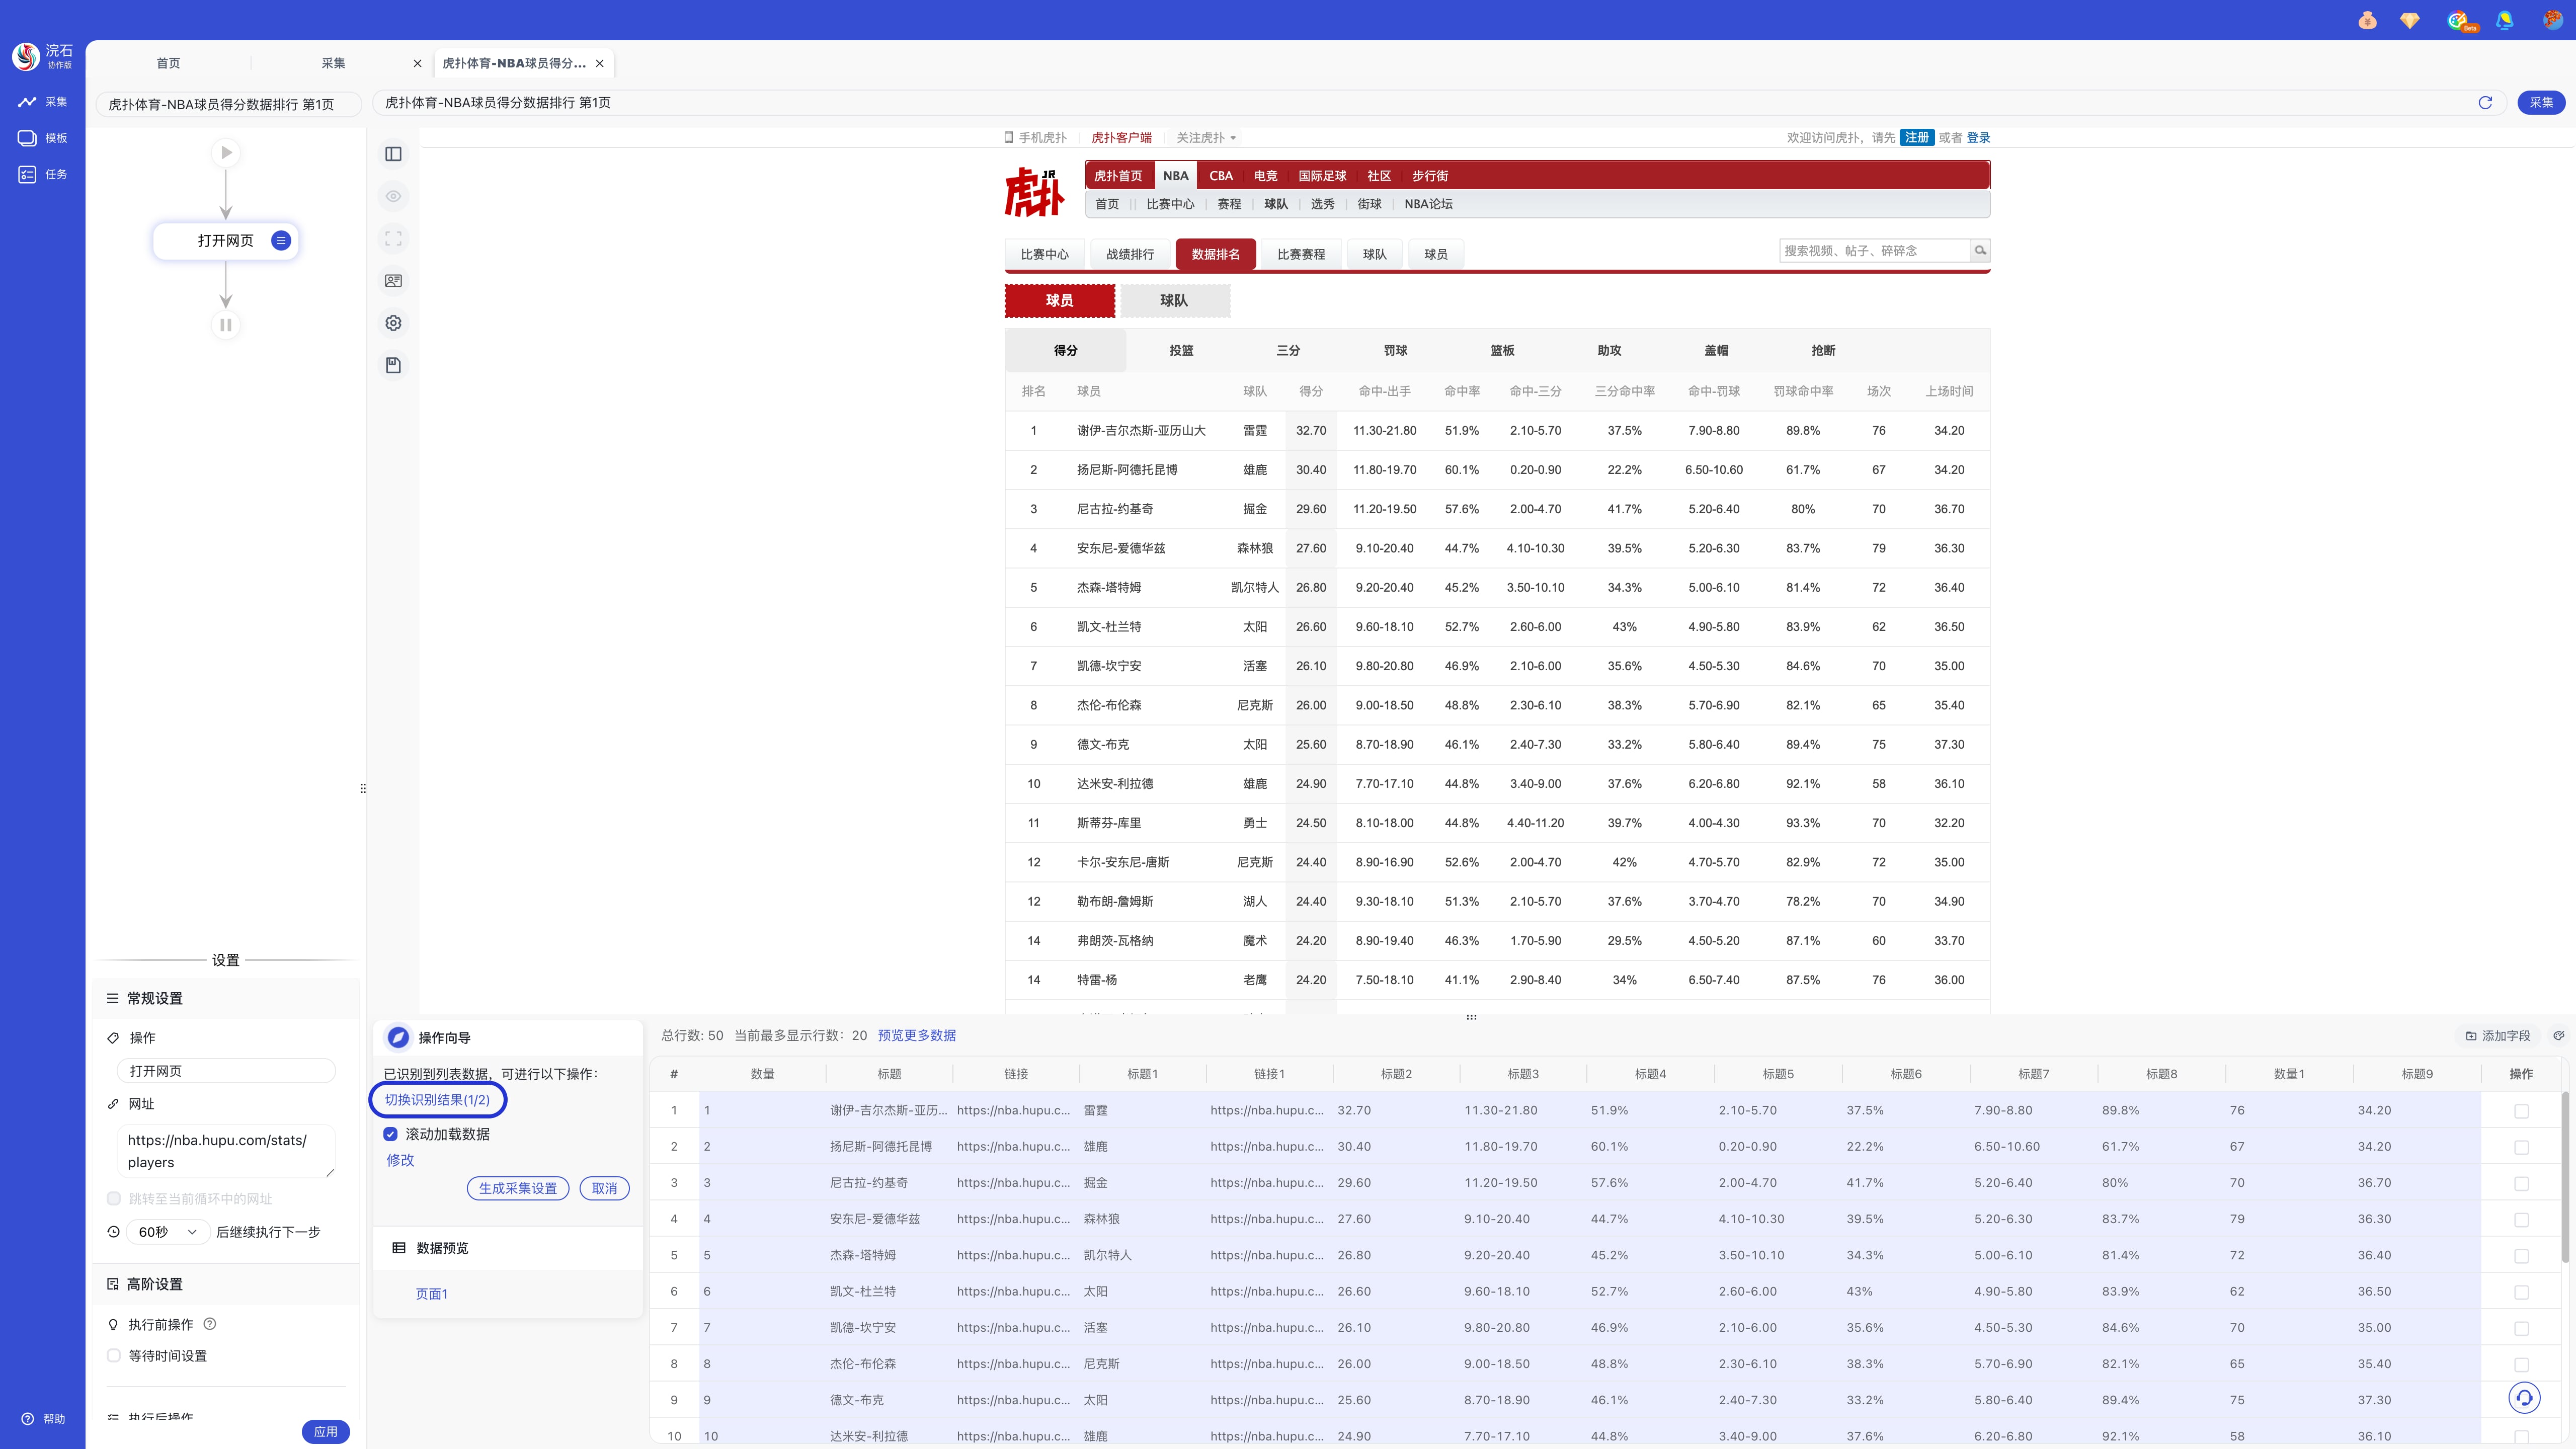Viewport: 2576px width, 1449px height.
Task: Click the blue 采集 button at top right
Action: 2541,102
